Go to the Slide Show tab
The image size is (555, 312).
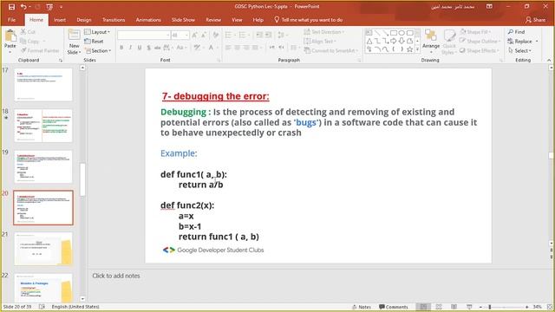183,20
